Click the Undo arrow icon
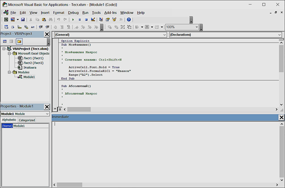This screenshot has width=285, height=188. [58, 20]
